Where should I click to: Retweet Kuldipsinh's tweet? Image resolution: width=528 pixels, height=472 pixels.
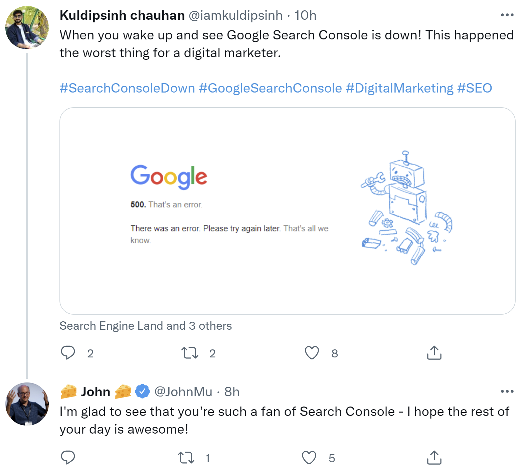pyautogui.click(x=190, y=352)
